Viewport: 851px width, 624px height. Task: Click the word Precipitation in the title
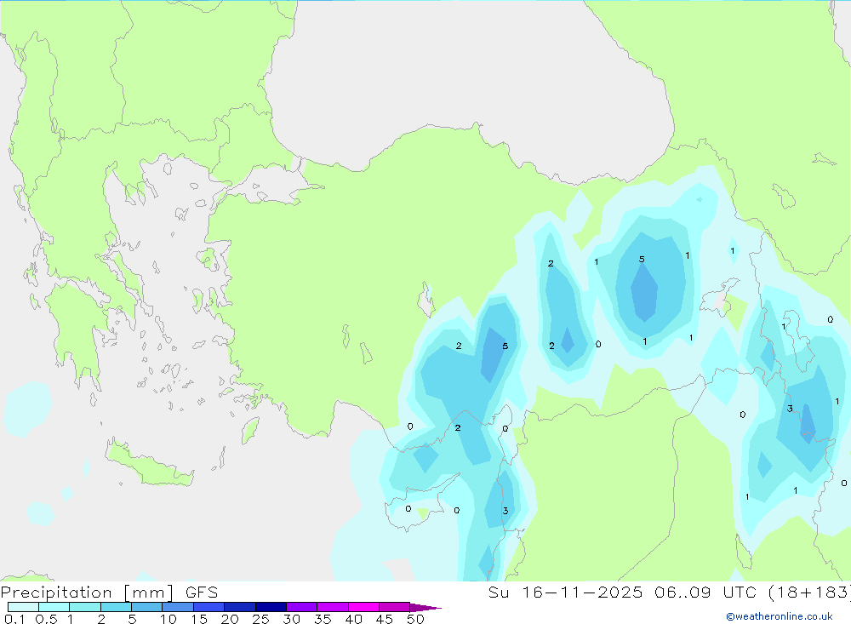(56, 593)
